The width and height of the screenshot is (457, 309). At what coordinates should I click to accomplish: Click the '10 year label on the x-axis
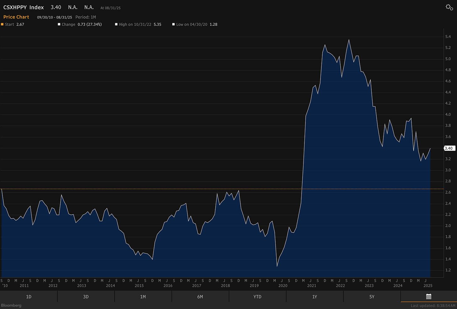4,285
